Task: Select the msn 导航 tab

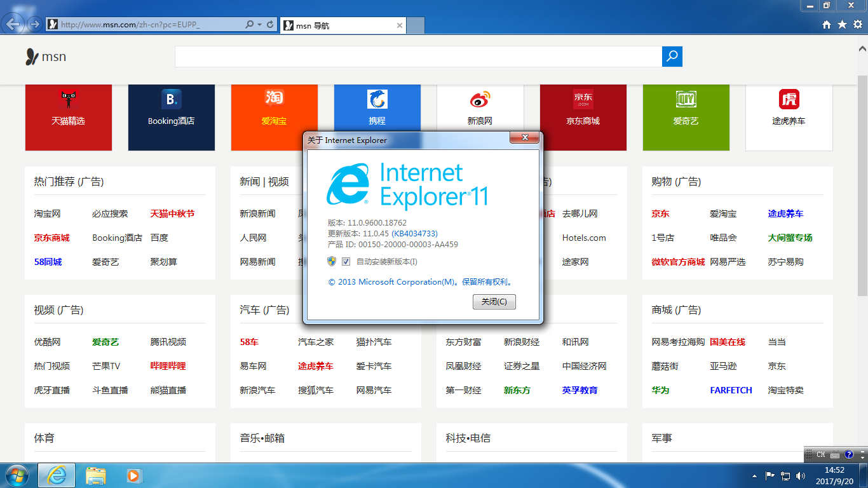Action: 342,25
